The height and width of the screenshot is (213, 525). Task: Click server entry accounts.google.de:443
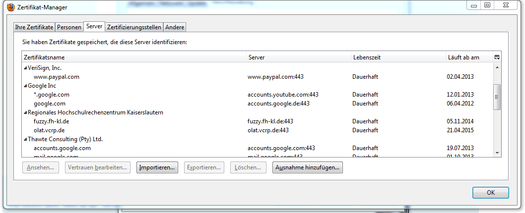click(278, 104)
